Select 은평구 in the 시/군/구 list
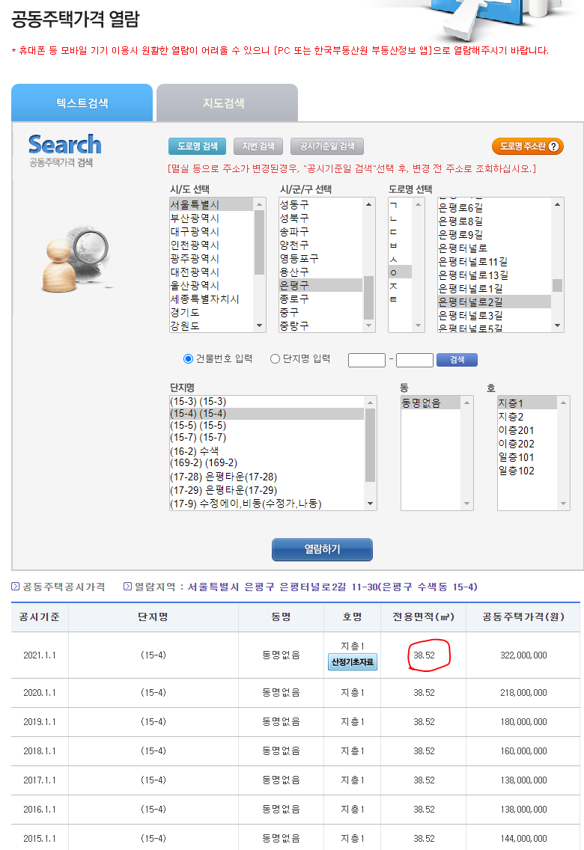 coord(320,285)
